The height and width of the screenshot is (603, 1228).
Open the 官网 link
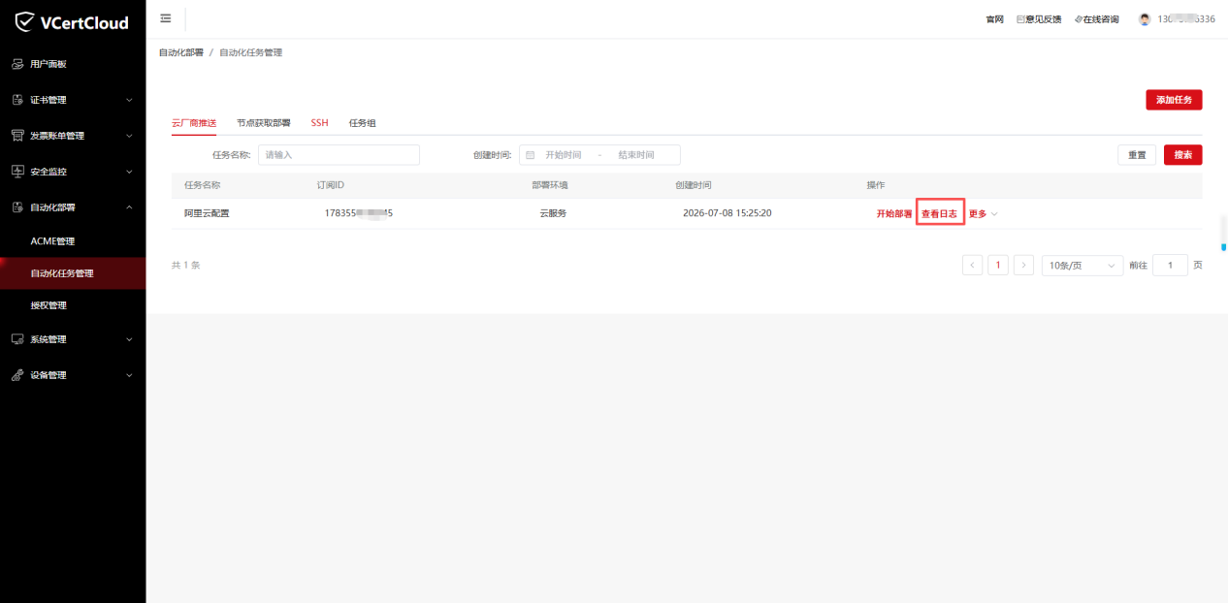click(x=994, y=19)
